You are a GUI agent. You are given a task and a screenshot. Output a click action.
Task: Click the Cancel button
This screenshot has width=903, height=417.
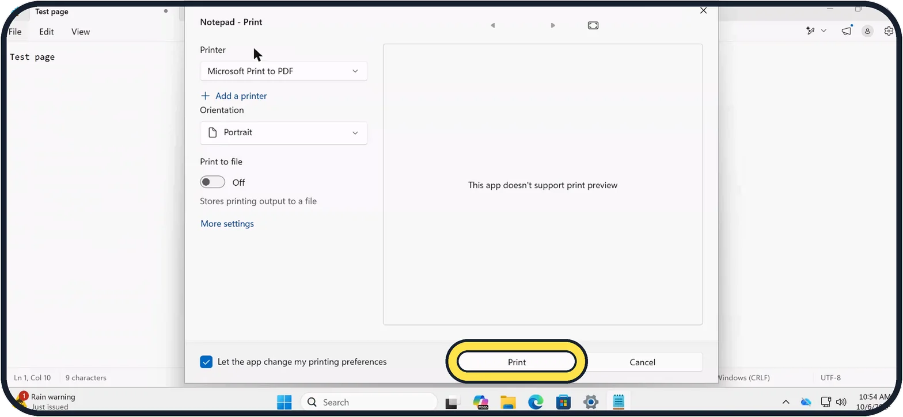pos(642,362)
